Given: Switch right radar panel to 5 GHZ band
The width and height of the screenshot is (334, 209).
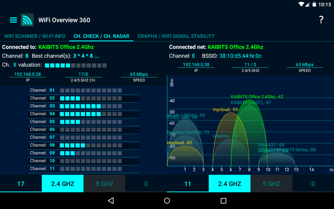Looking at the screenshot, I should tap(271, 183).
